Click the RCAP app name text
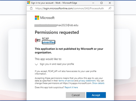This screenshot has width=136, height=101. click(46, 39)
